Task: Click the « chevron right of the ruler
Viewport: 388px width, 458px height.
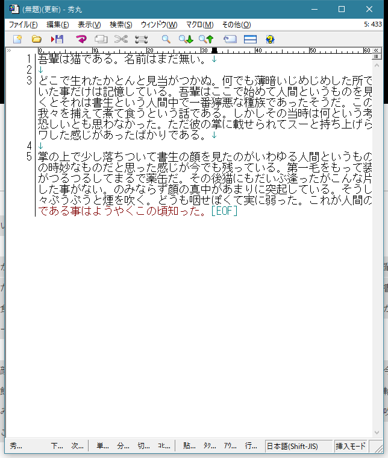Action: coord(376,50)
